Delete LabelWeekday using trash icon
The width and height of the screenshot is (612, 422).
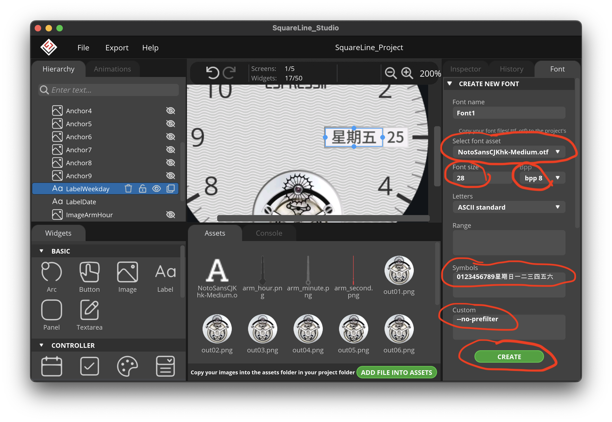128,189
